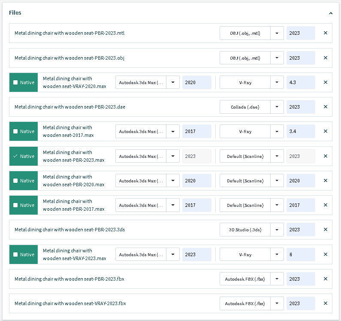
Task: Edit V-Ray version field showing 6
Action: pos(300,254)
